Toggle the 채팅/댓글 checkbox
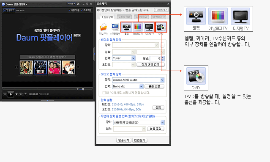 click(x=74, y=10)
